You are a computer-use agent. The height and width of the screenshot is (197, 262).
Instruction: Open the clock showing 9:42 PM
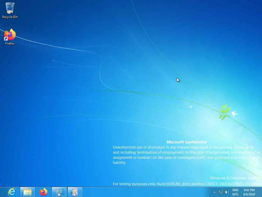[x=249, y=192]
